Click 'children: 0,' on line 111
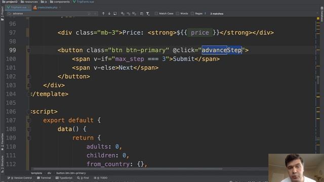The image size is (324, 182). point(108,155)
